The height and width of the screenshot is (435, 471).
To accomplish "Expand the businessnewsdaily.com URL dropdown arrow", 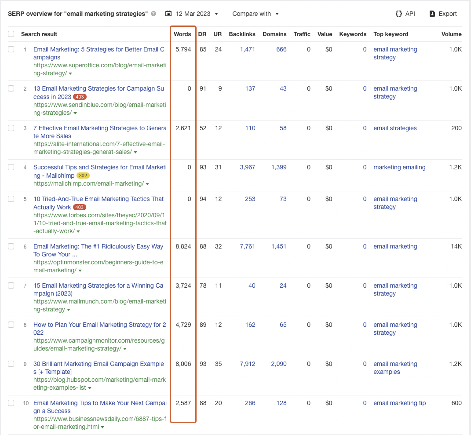I will pos(102,427).
